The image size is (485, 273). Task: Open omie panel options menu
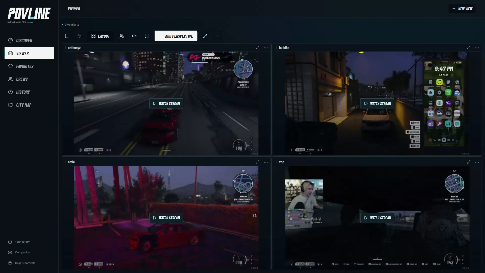(266, 162)
